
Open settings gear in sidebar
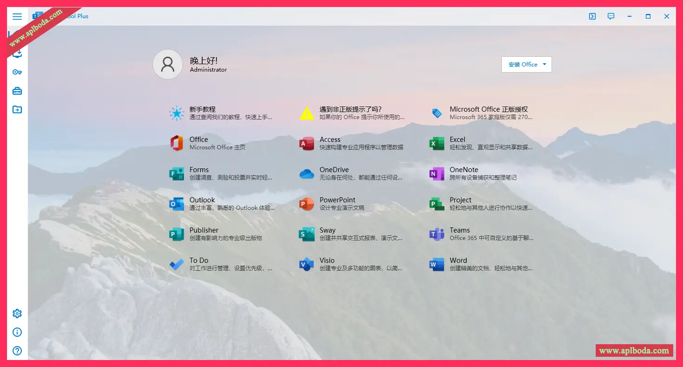pyautogui.click(x=17, y=314)
